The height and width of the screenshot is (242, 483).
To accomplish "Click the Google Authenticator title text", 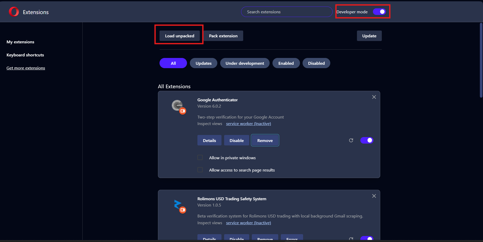I will coord(217,100).
